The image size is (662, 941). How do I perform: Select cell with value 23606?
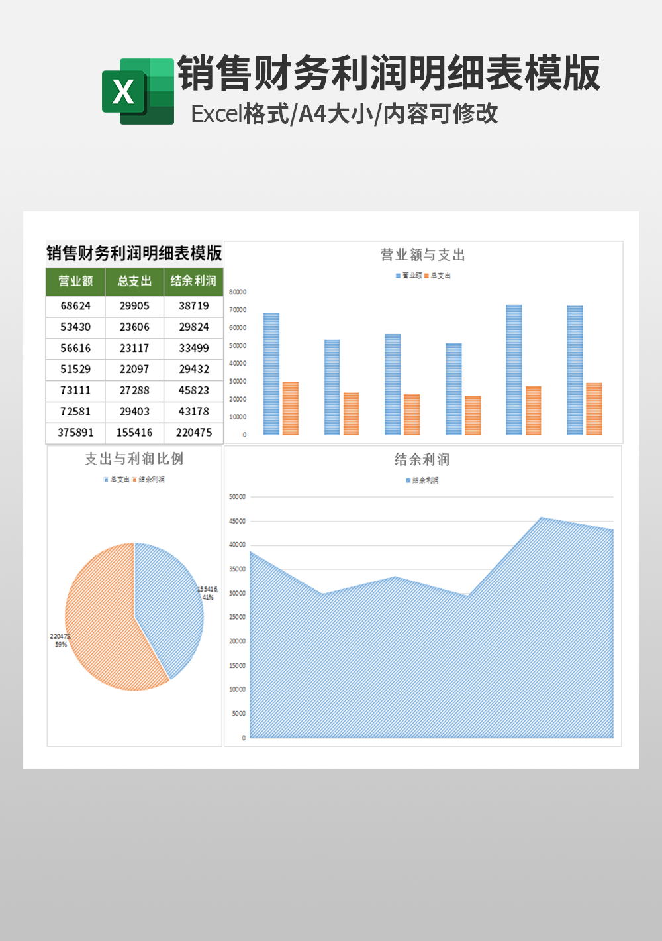click(134, 327)
